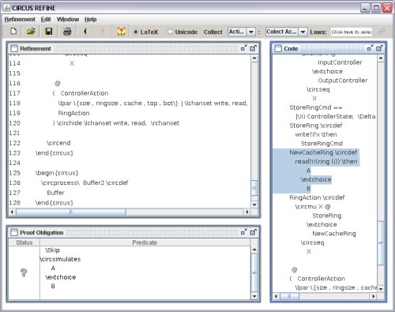395x312 pixels.
Task: Click the Collect label in toolbar
Action: click(213, 32)
